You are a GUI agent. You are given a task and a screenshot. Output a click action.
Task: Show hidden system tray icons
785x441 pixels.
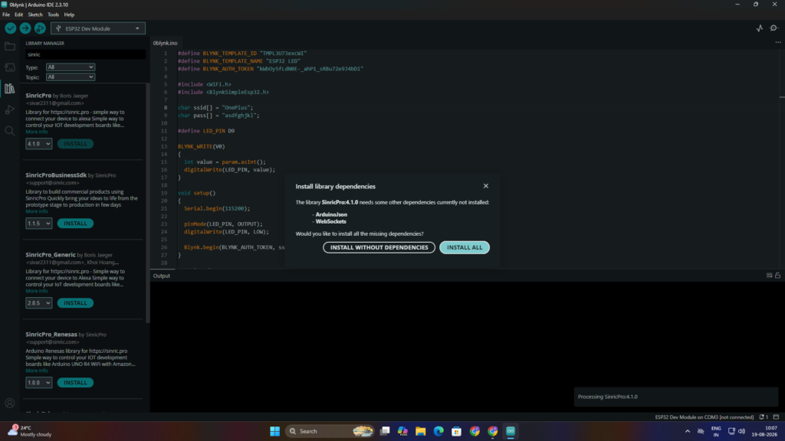(x=688, y=431)
